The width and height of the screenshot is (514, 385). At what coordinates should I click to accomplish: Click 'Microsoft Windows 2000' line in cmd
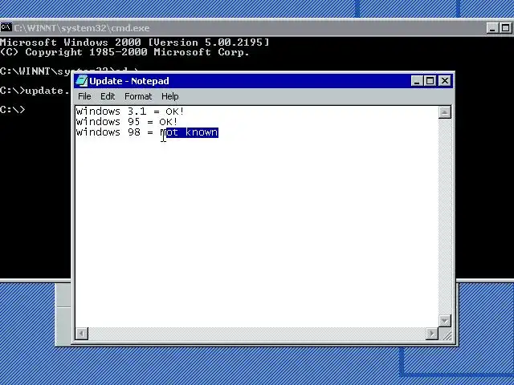point(134,43)
